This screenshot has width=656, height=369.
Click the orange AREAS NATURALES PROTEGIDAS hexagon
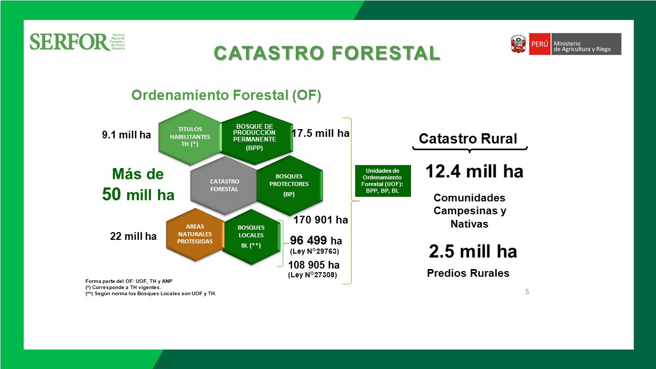click(195, 234)
